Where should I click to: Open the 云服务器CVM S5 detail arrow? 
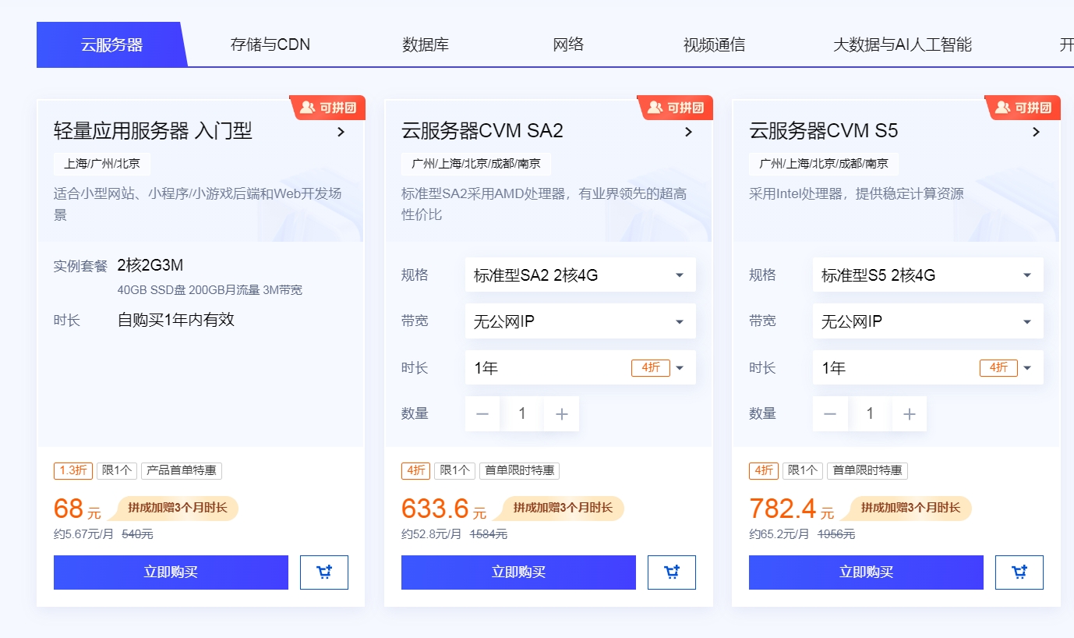1036,132
